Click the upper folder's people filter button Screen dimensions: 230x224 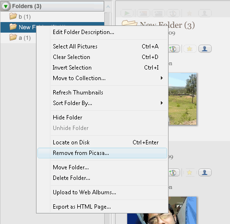tap(205, 49)
